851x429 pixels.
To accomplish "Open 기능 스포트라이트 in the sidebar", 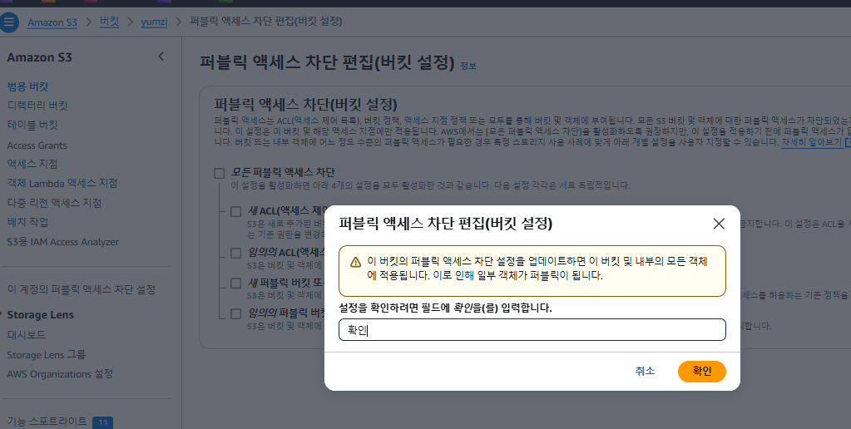I will 47,422.
